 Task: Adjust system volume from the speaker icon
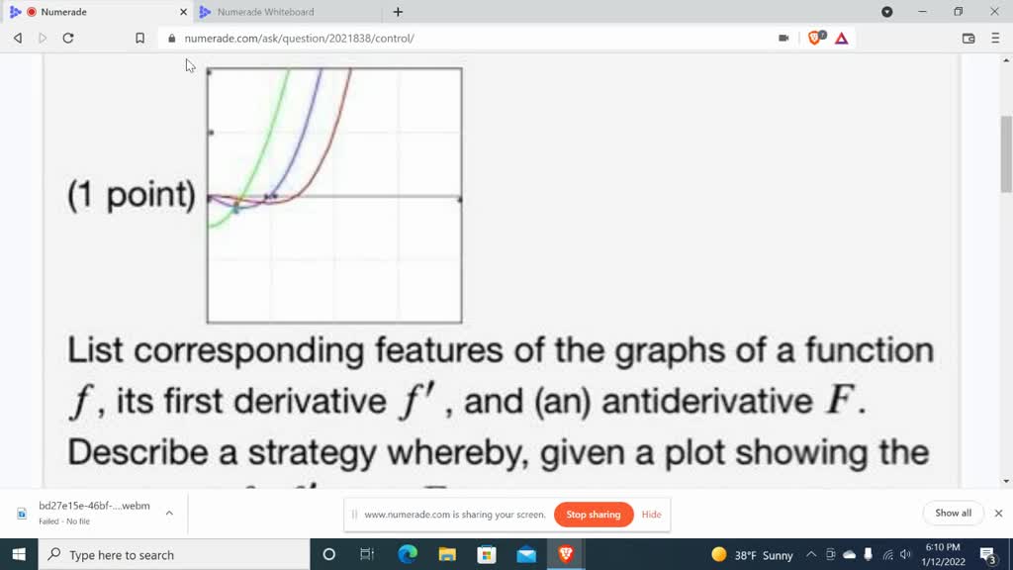pyautogui.click(x=904, y=554)
